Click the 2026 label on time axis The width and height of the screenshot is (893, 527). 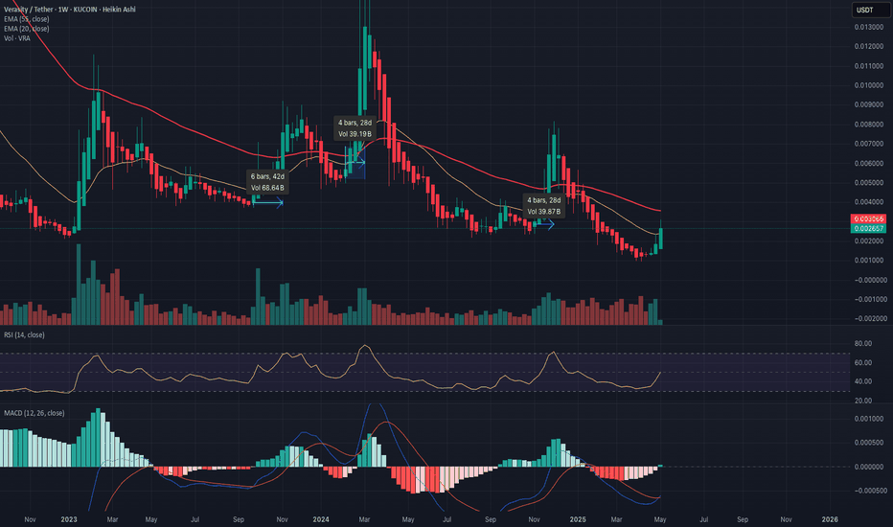[x=830, y=519]
